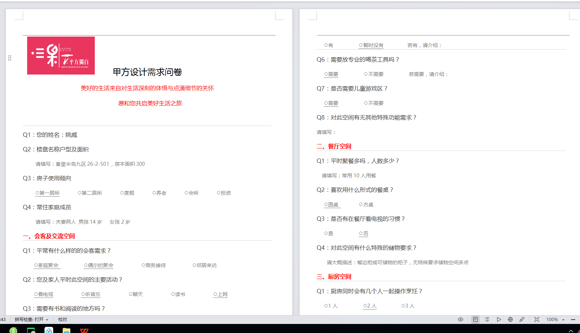Open the 拼写检查 dropdown in status bar
Image resolution: width=580 pixels, height=333 pixels.
coord(31,319)
